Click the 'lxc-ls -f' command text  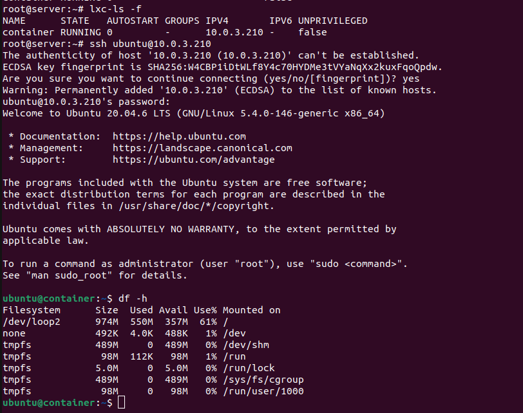(115, 9)
